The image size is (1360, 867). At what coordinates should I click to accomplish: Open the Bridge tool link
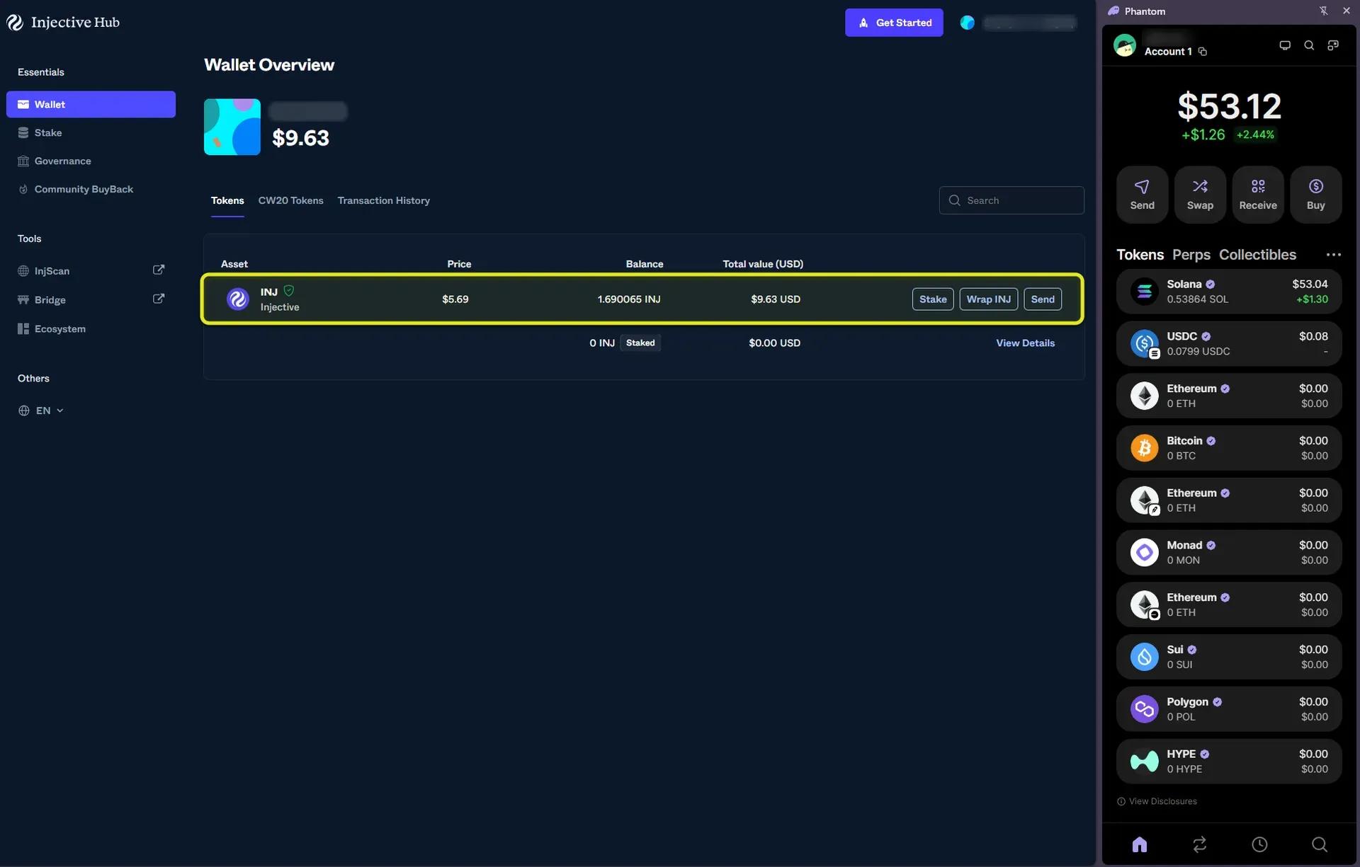click(91, 299)
